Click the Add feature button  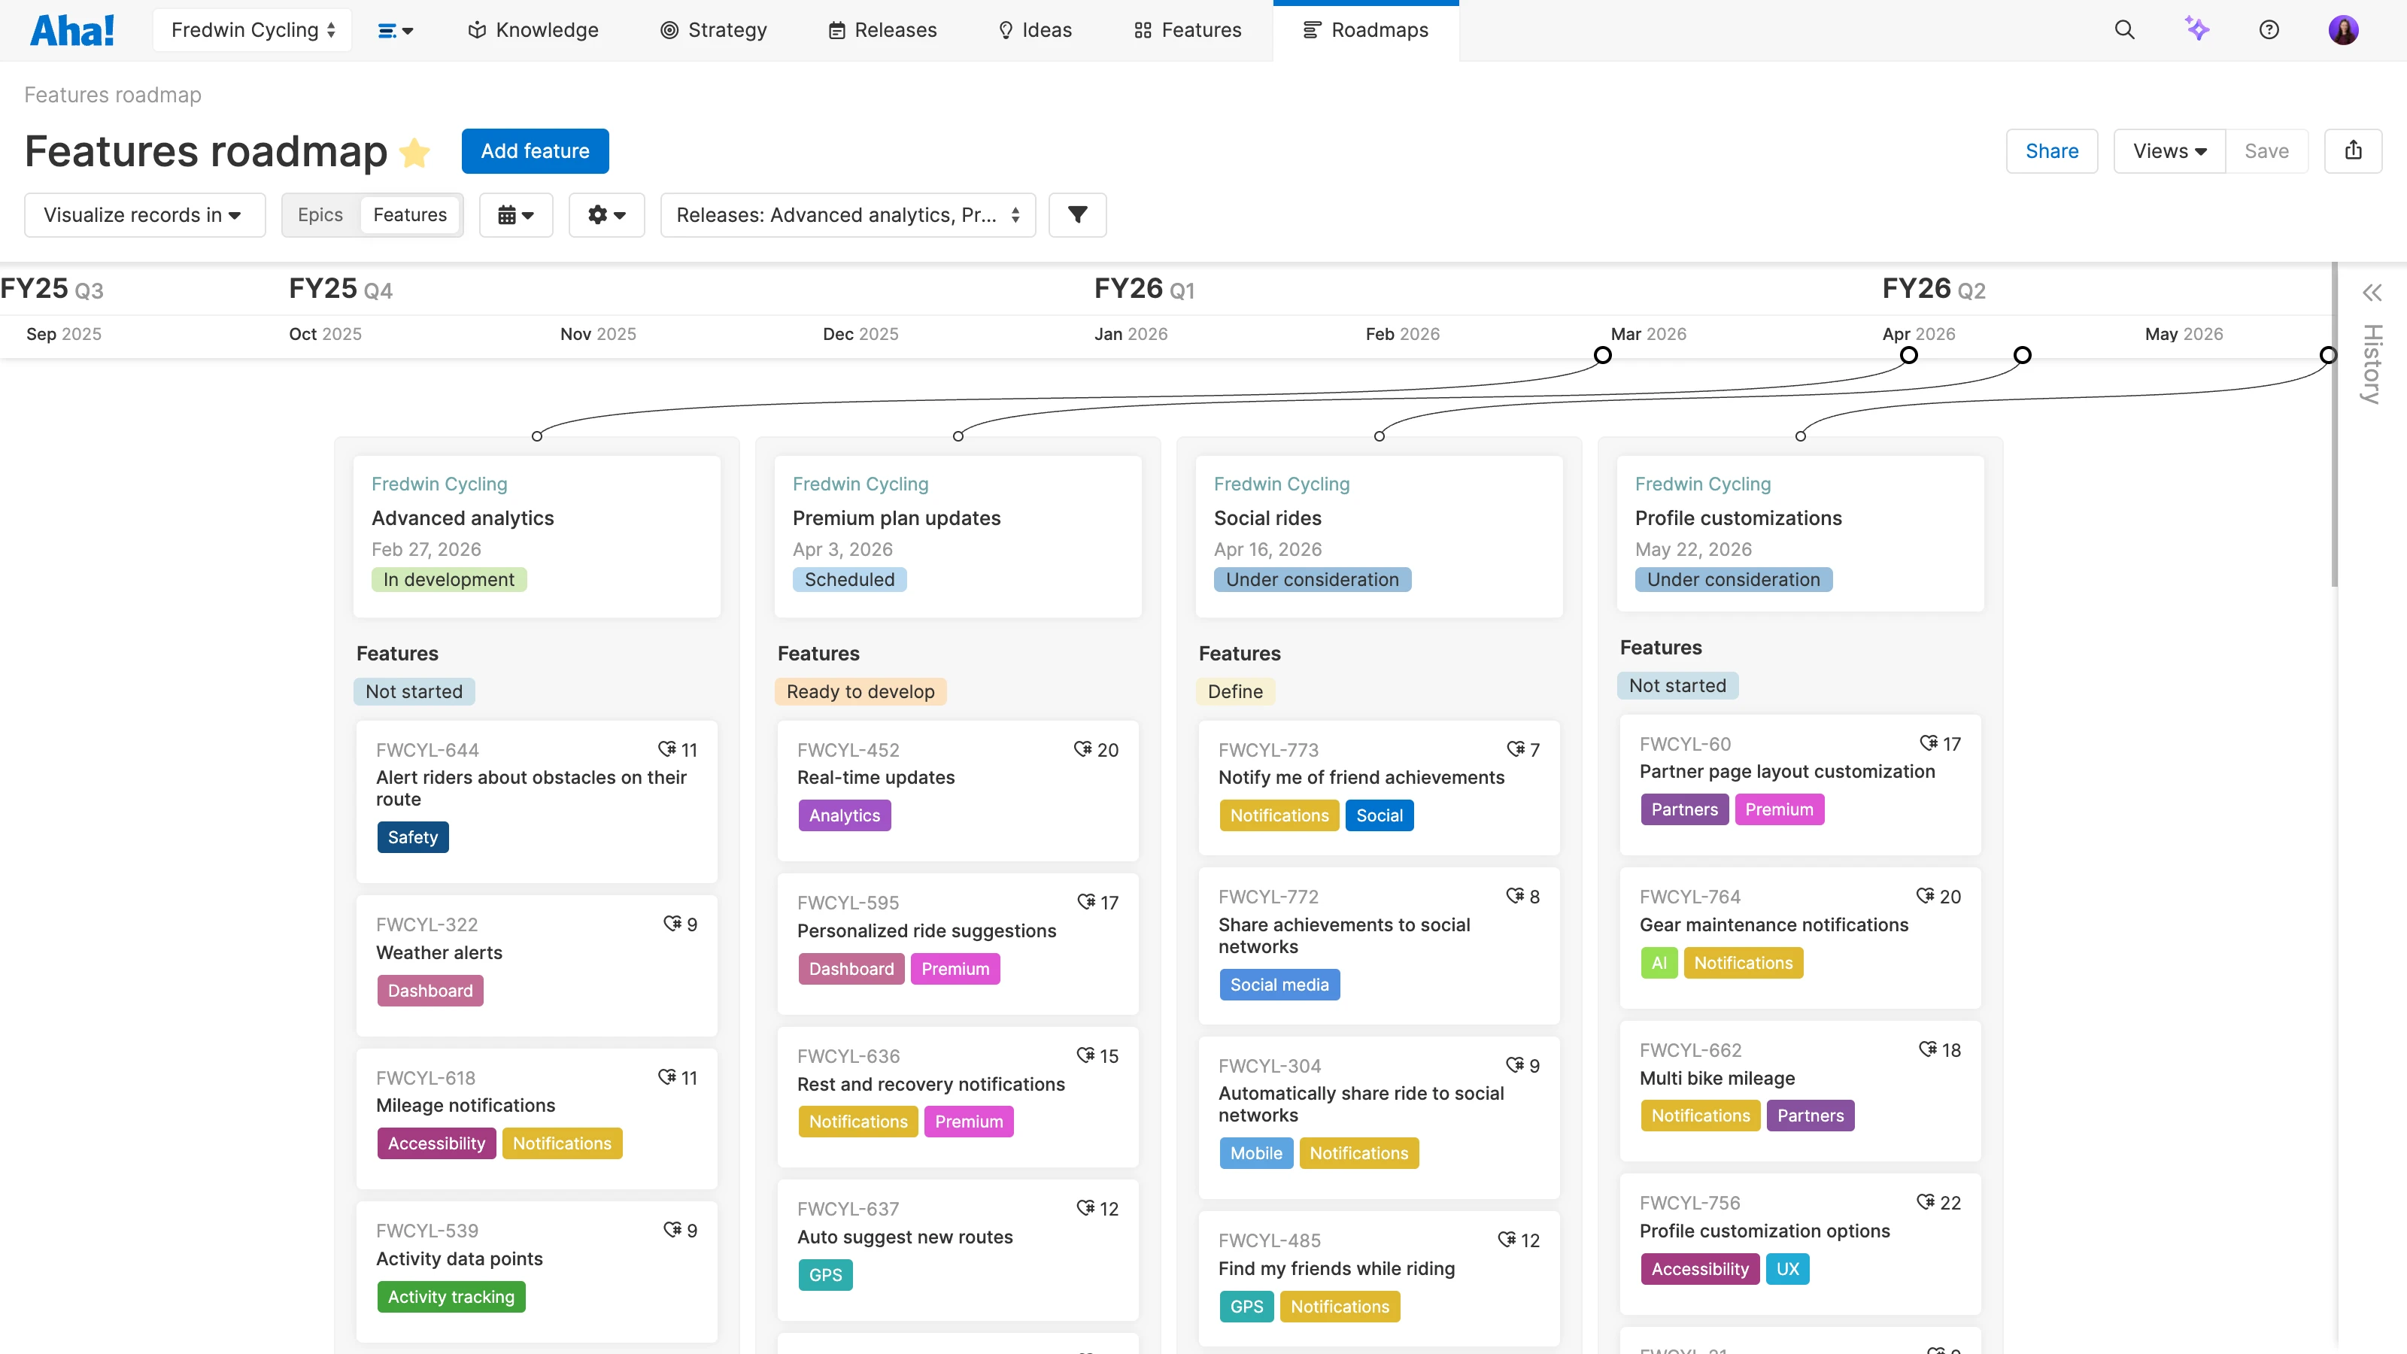[x=535, y=150]
